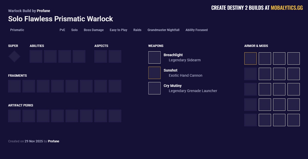Select the second Aspects slot
Image resolution: width=308 pixels, height=159 pixels.
pos(115,56)
